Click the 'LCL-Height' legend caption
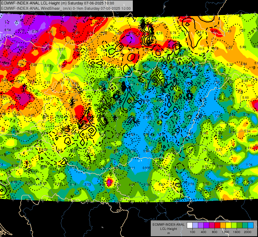The width and height of the screenshot is (258, 237). pyautogui.click(x=168, y=229)
